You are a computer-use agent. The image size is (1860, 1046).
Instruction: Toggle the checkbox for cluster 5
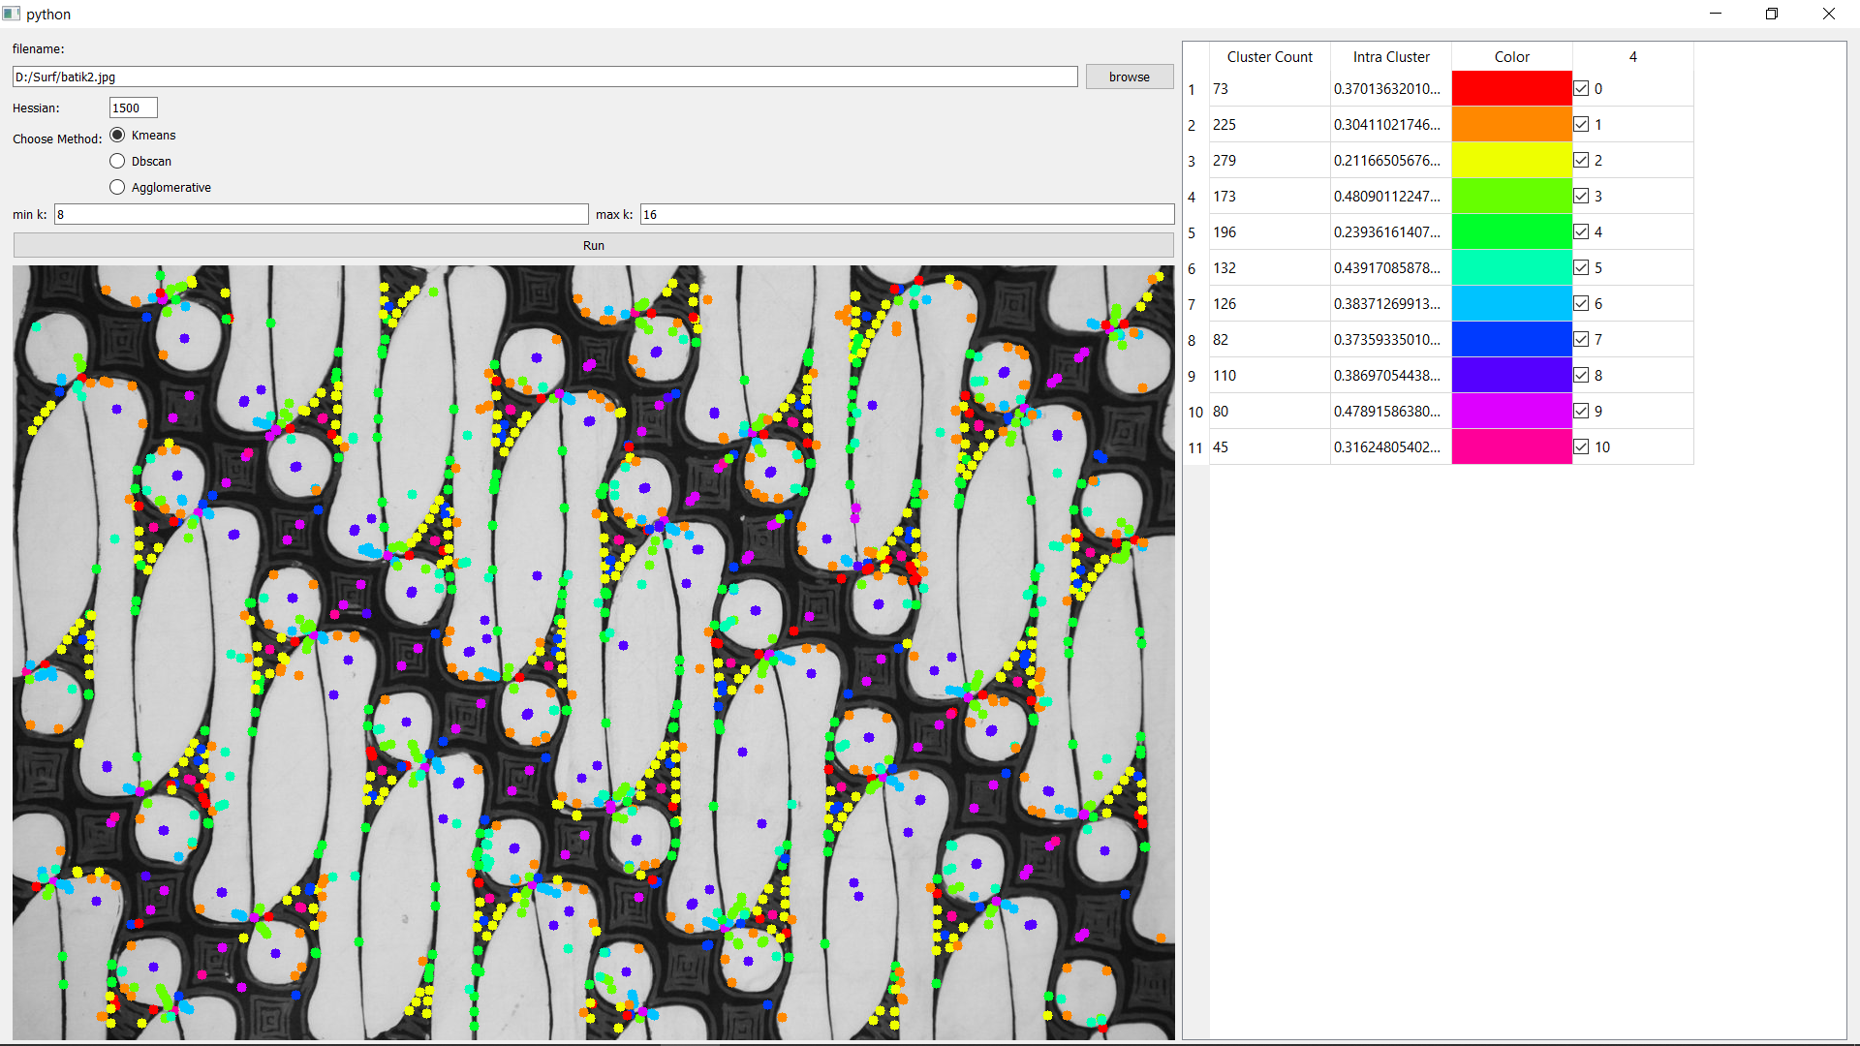(x=1581, y=268)
